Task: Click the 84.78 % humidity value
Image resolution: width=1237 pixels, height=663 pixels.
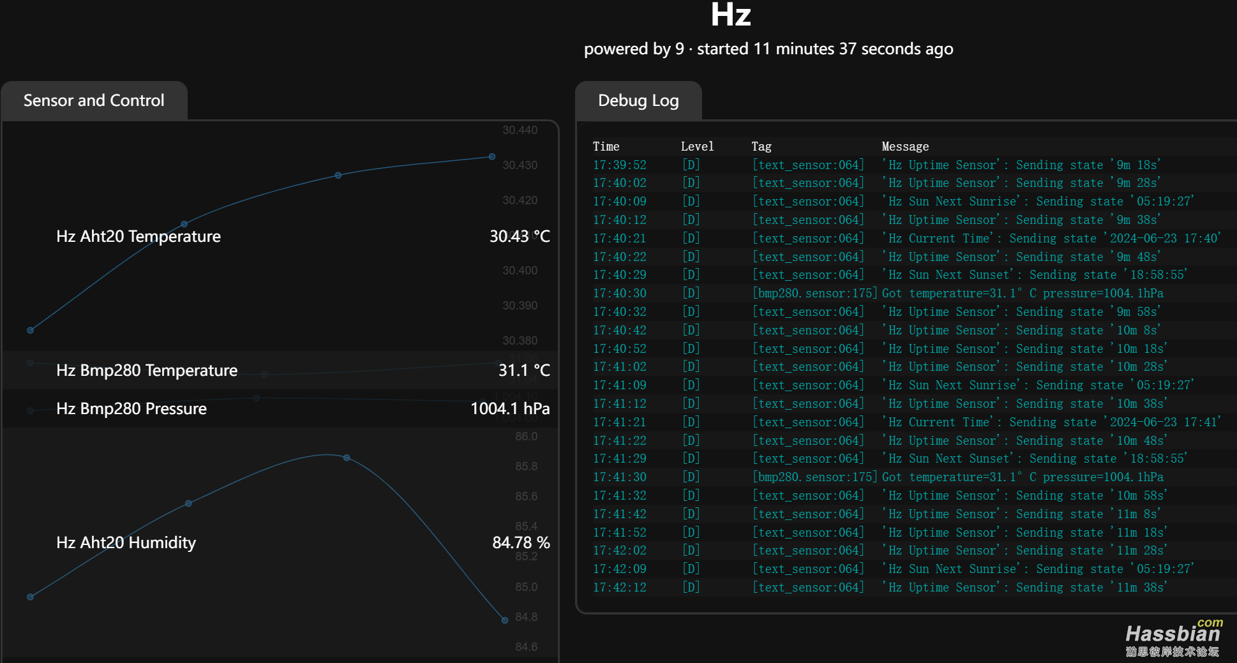Action: coord(521,542)
